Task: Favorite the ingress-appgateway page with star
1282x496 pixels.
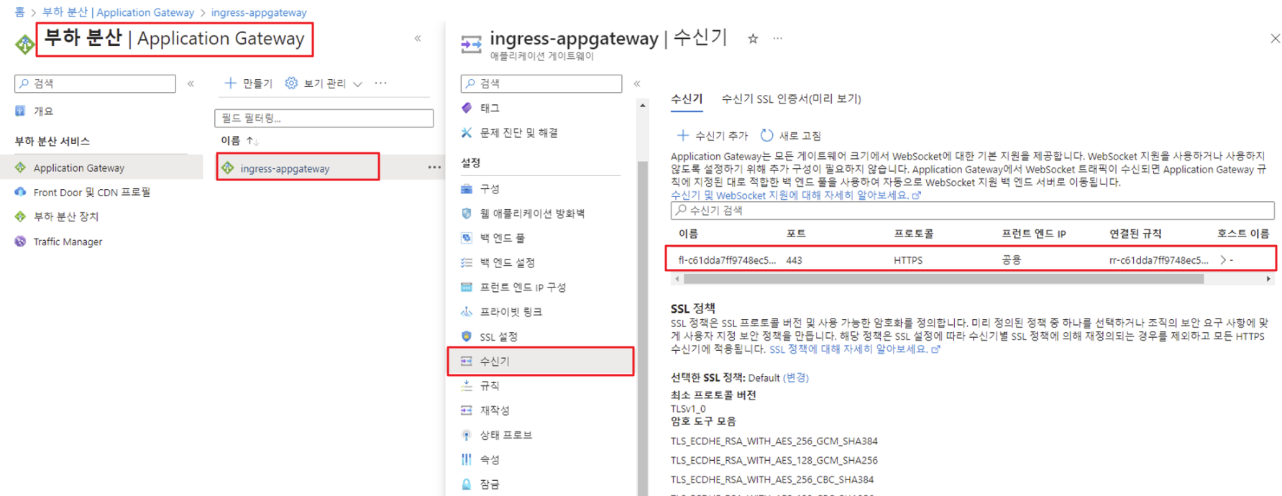Action: click(753, 39)
